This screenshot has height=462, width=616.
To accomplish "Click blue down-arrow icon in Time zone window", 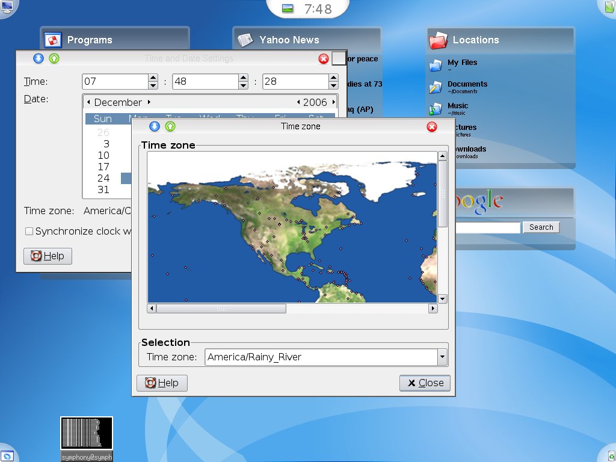I will pos(155,126).
